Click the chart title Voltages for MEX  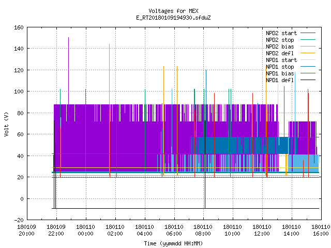tap(173, 11)
